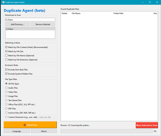Close the Duplicate Agent window
161x136 pixels.
pos(157,2)
